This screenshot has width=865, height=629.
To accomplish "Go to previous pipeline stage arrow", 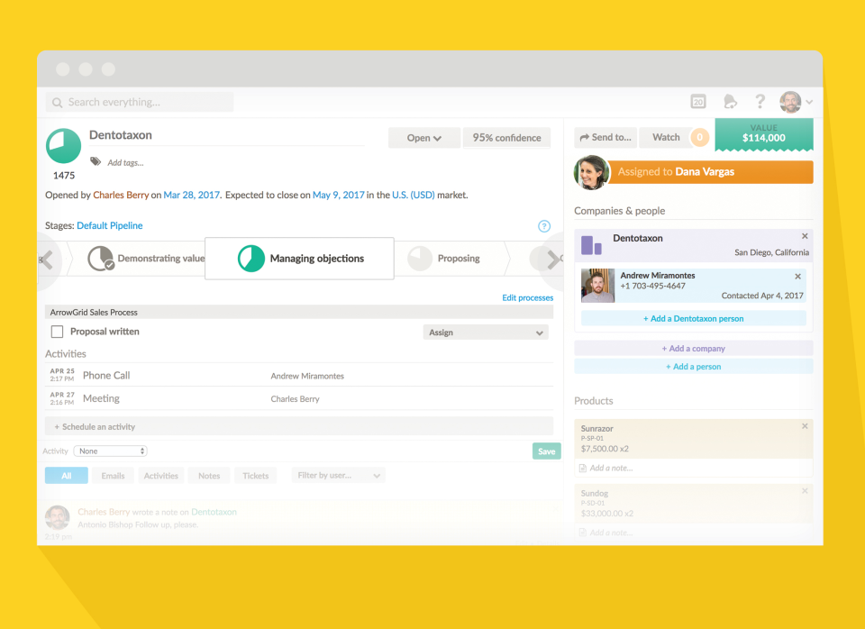I will point(47,260).
